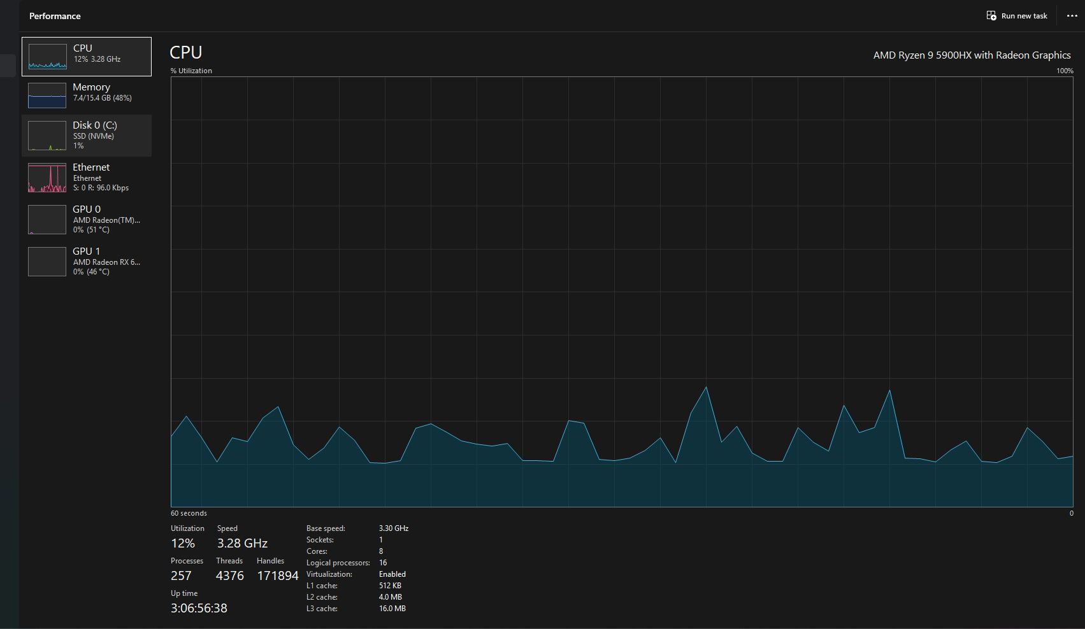Open the CPU performance entry label

point(83,48)
